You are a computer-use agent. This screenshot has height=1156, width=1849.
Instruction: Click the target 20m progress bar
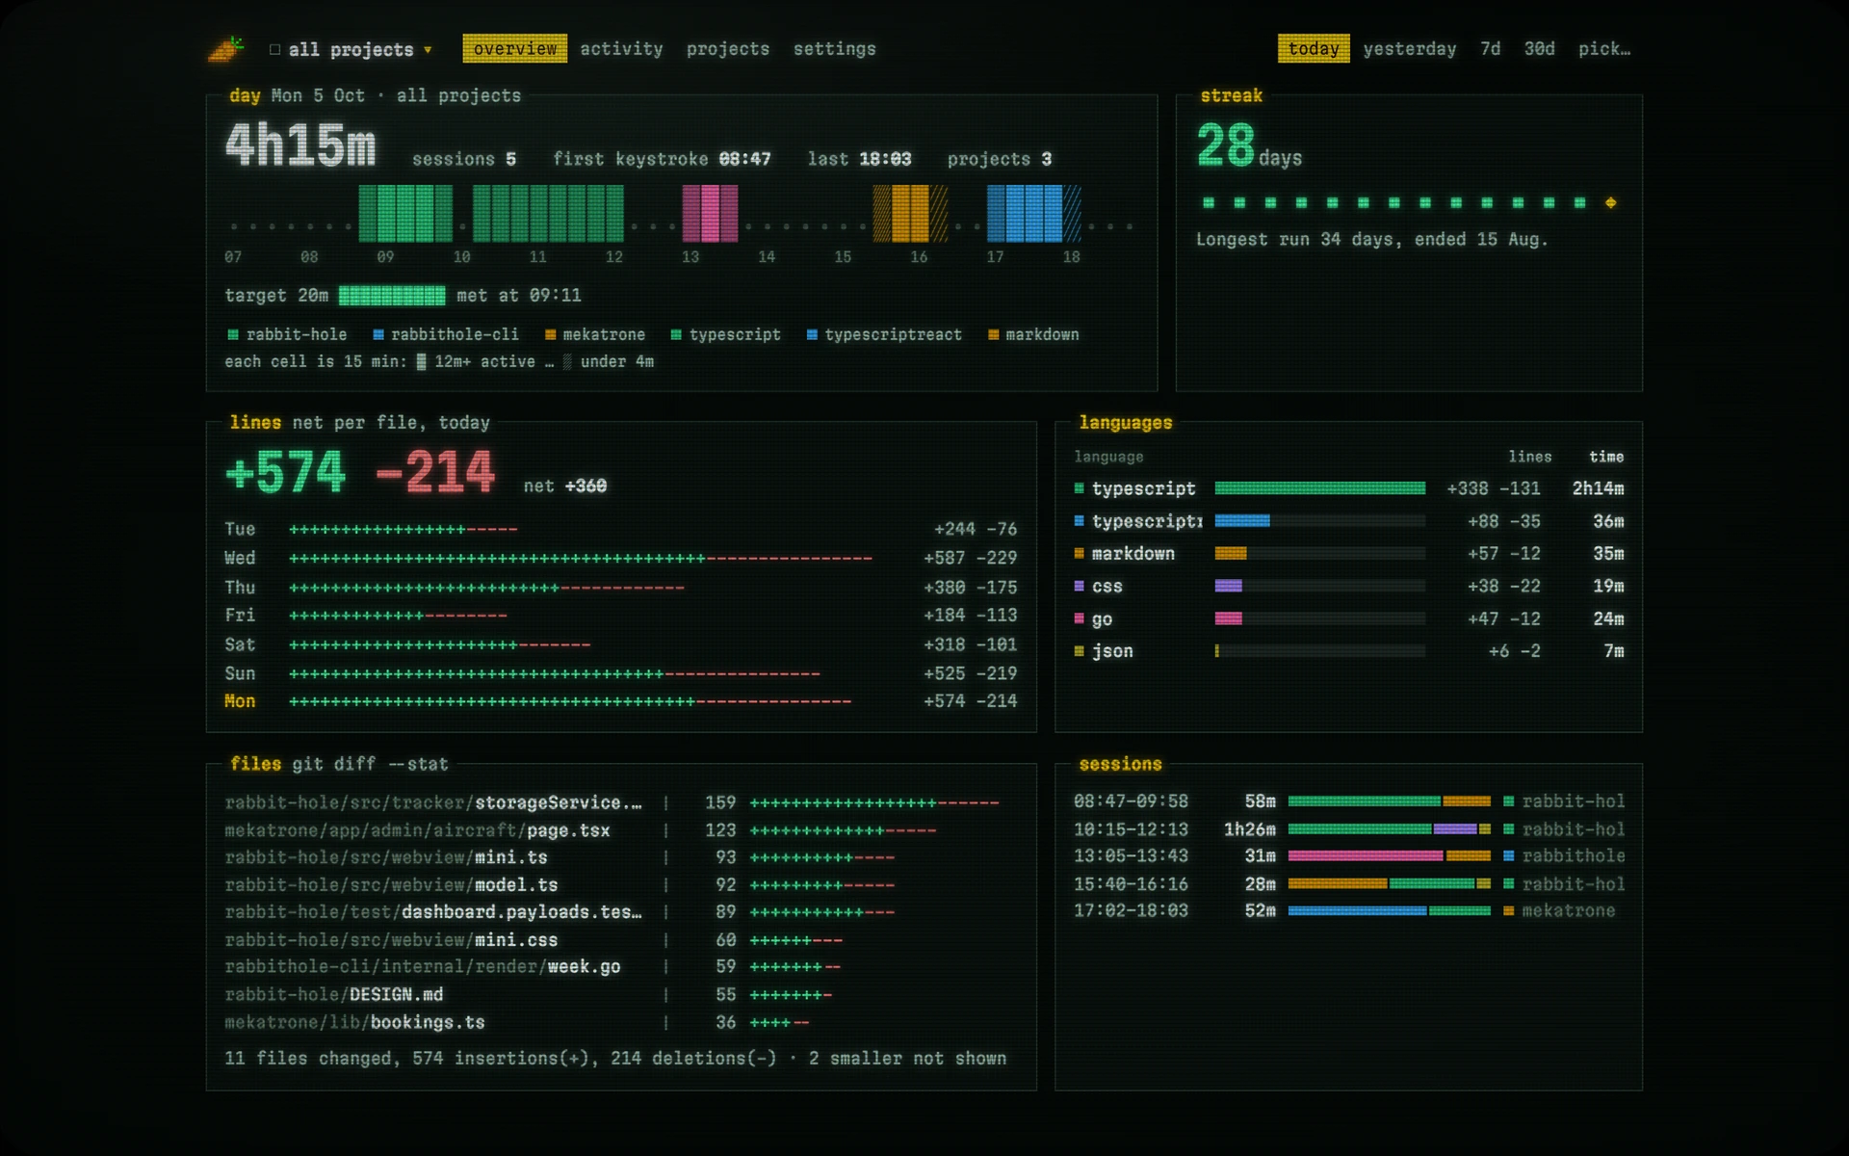point(392,295)
